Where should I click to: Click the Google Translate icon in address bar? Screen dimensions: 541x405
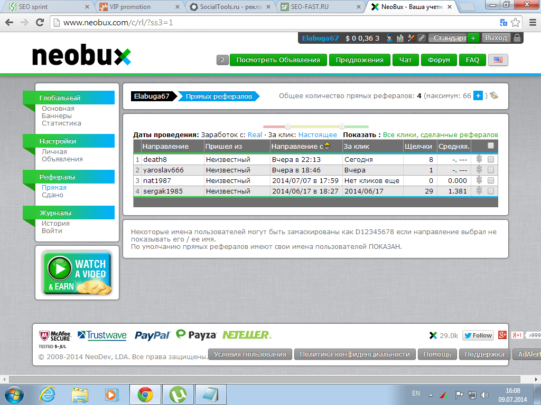pyautogui.click(x=503, y=23)
